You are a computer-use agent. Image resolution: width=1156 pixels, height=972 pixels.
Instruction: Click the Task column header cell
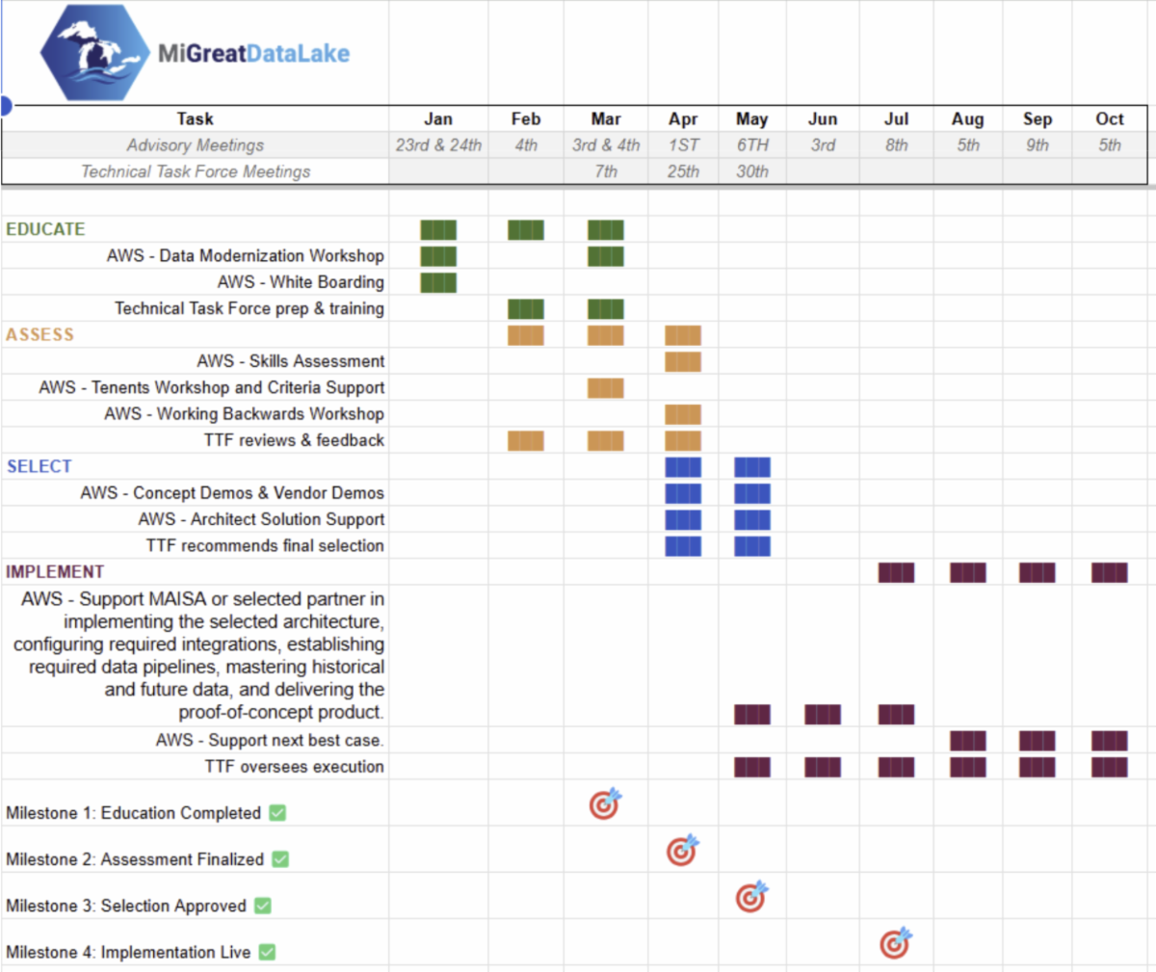click(195, 118)
